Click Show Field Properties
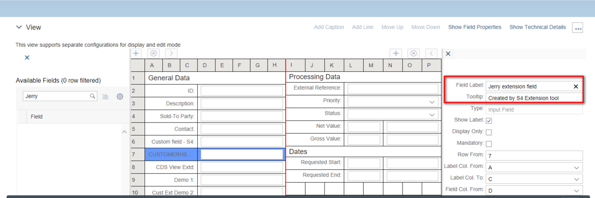The height and width of the screenshot is (198, 595). [475, 27]
